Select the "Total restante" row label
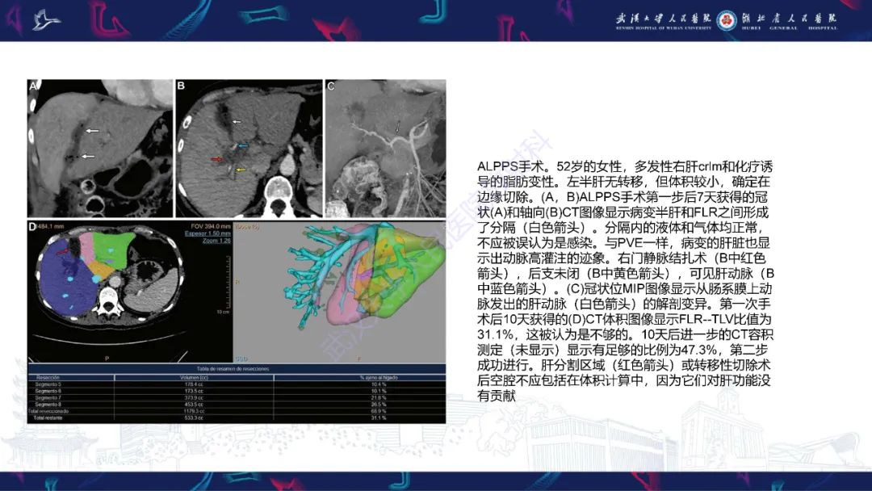Image resolution: width=872 pixels, height=491 pixels. (48, 418)
